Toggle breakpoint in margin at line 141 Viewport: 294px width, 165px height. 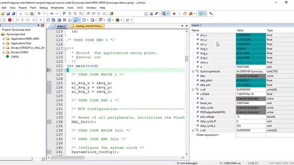(x=49, y=152)
